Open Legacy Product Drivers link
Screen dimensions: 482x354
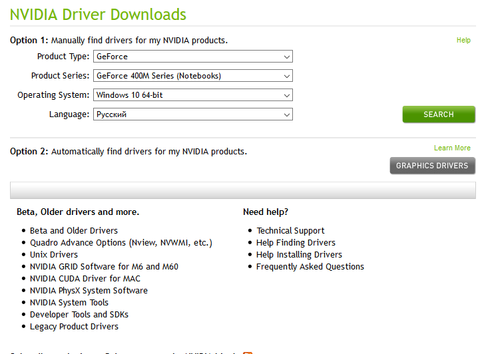coord(74,327)
